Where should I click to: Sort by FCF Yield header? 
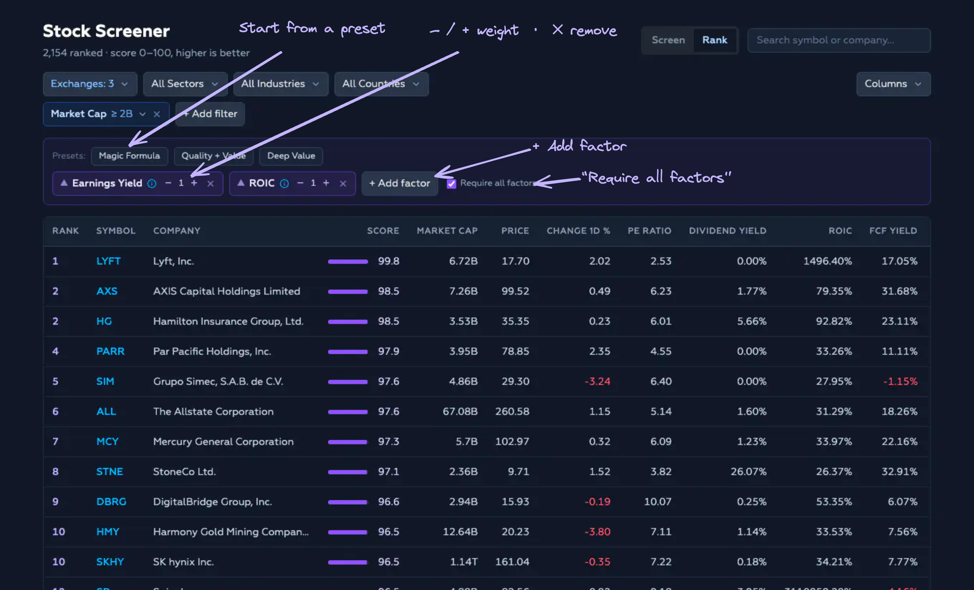point(893,231)
